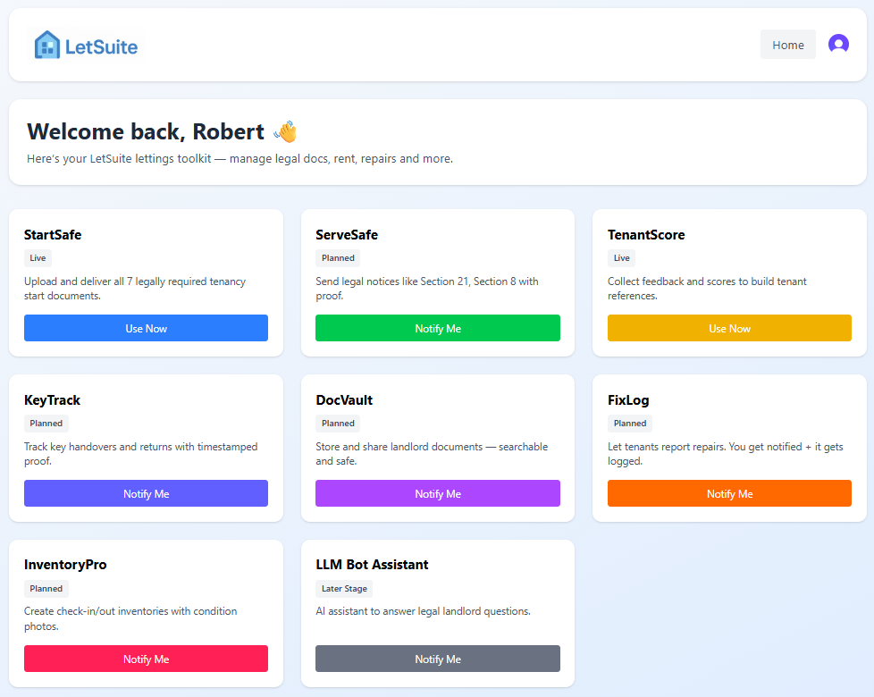
Task: Select the ServeSafe card title
Action: pyautogui.click(x=347, y=234)
